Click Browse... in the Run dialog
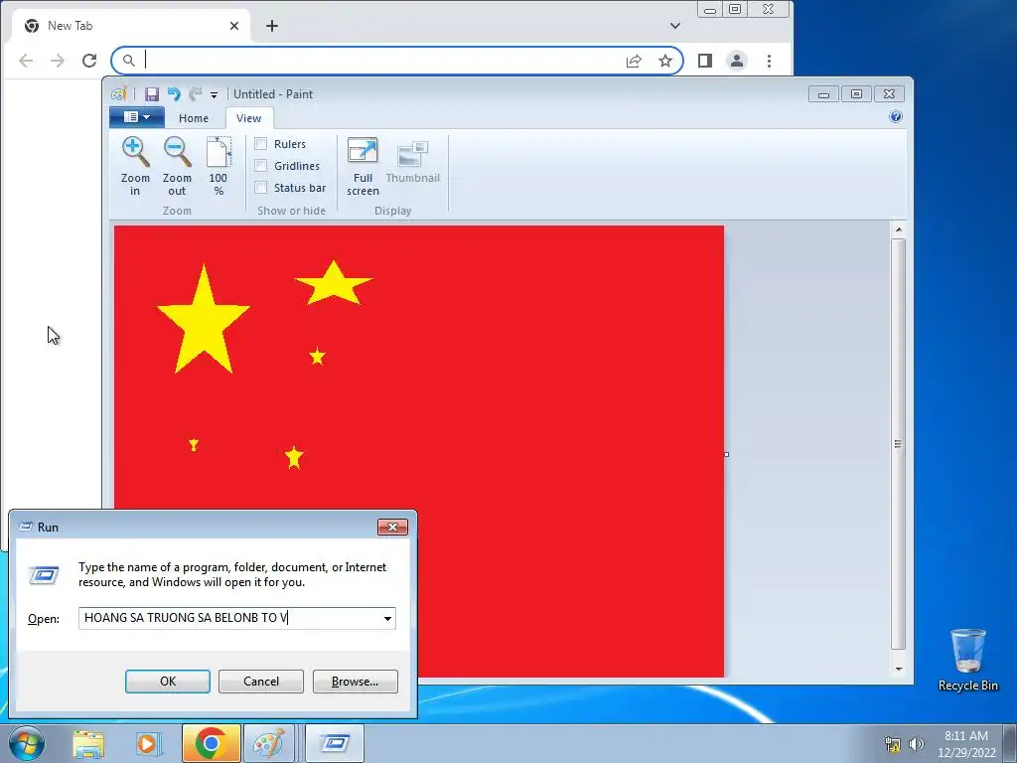Viewport: 1017px width, 763px height. pos(355,682)
